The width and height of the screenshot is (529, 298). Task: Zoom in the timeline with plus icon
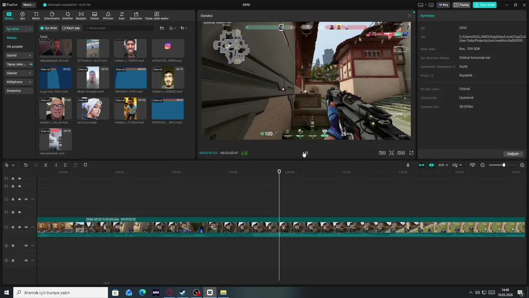[522, 165]
